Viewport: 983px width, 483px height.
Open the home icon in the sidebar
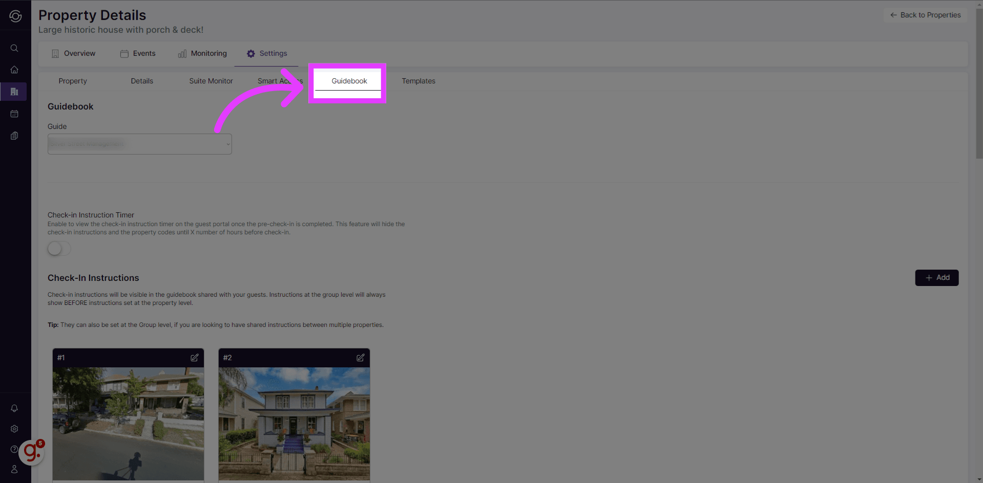(14, 70)
